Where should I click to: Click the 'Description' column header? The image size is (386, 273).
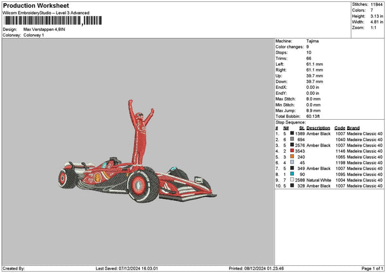318,128
